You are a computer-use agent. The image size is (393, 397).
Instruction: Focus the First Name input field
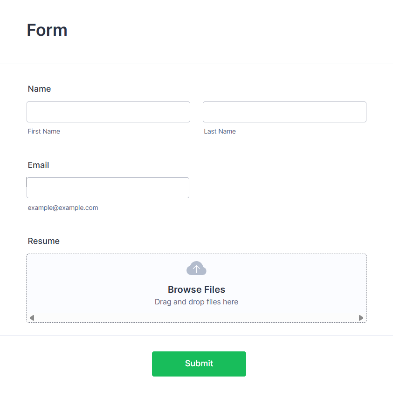tap(108, 112)
